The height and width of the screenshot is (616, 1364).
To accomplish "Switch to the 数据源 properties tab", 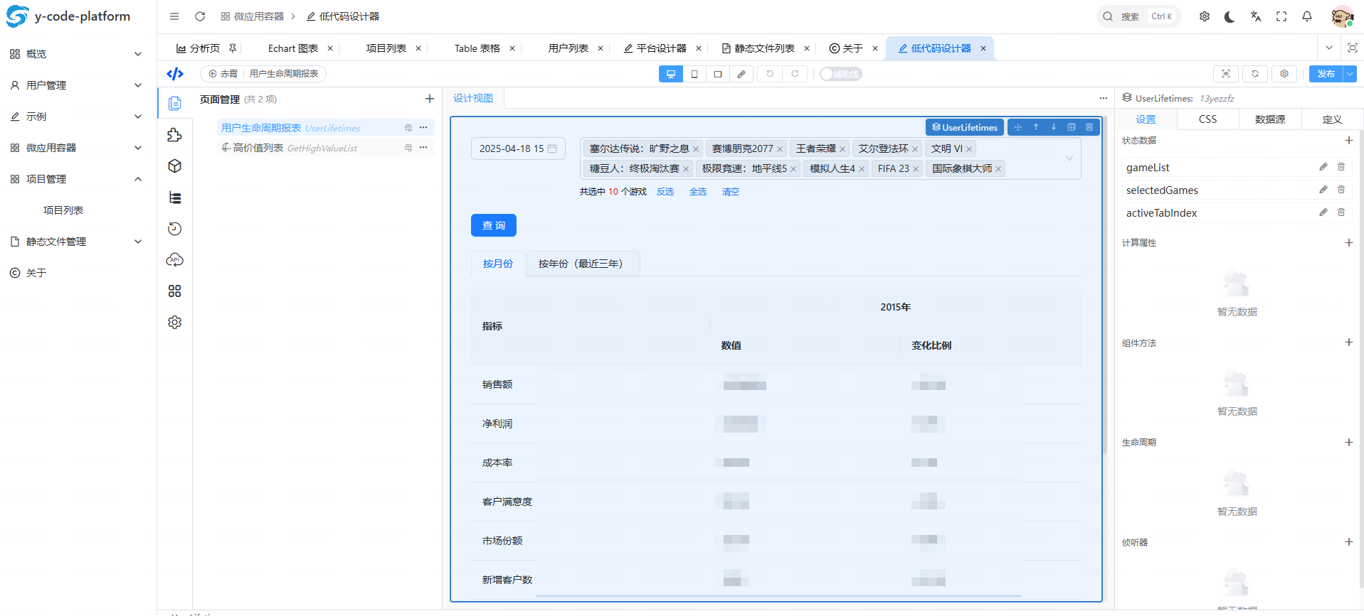I will (1269, 119).
